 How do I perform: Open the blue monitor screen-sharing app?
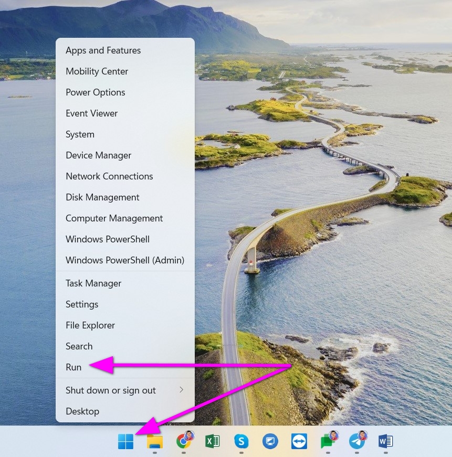(270, 441)
